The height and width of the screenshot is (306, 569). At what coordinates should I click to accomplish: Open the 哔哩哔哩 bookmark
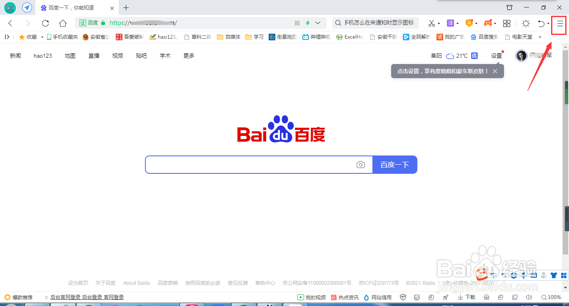coord(316,37)
